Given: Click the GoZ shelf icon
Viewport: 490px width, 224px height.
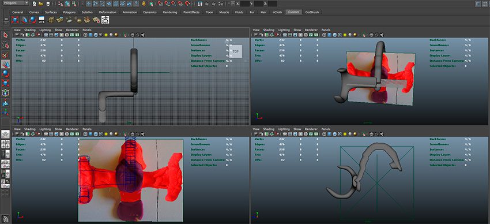Looking at the screenshot, I should tap(105, 20).
